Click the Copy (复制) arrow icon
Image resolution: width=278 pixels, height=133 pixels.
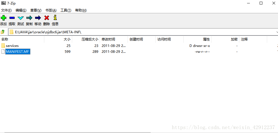pos(29,18)
